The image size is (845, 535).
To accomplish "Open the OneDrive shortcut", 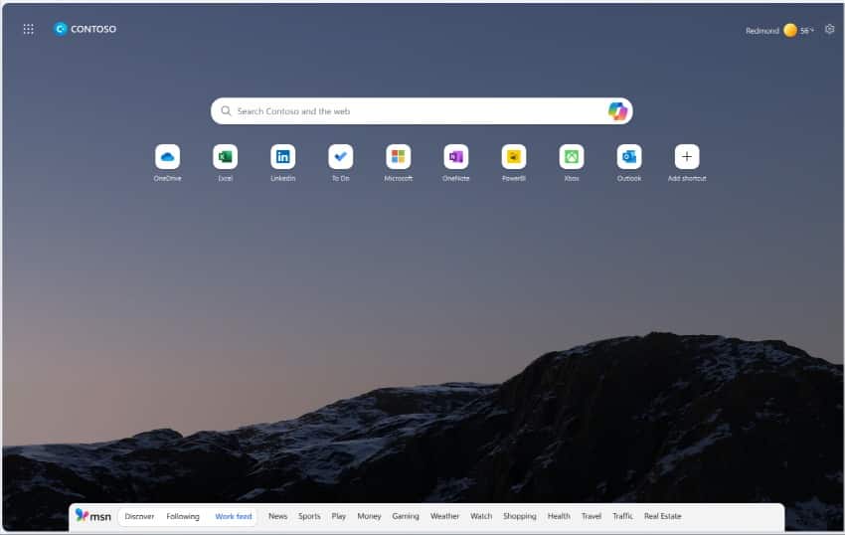I will tap(168, 157).
